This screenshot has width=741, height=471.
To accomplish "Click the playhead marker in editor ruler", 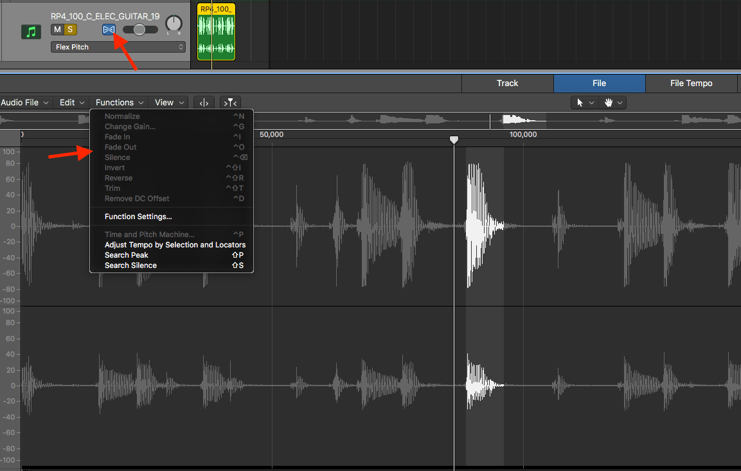I will click(454, 139).
